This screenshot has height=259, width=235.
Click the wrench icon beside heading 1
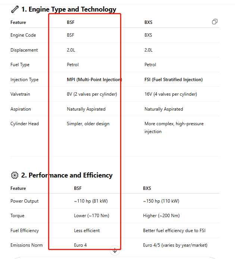tap(15, 9)
